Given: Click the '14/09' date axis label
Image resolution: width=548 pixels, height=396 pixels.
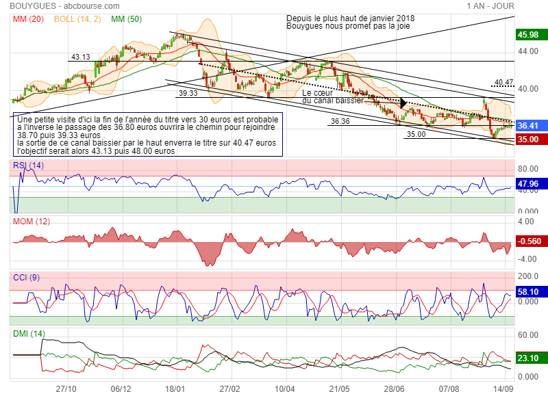Looking at the screenshot, I should [x=503, y=389].
